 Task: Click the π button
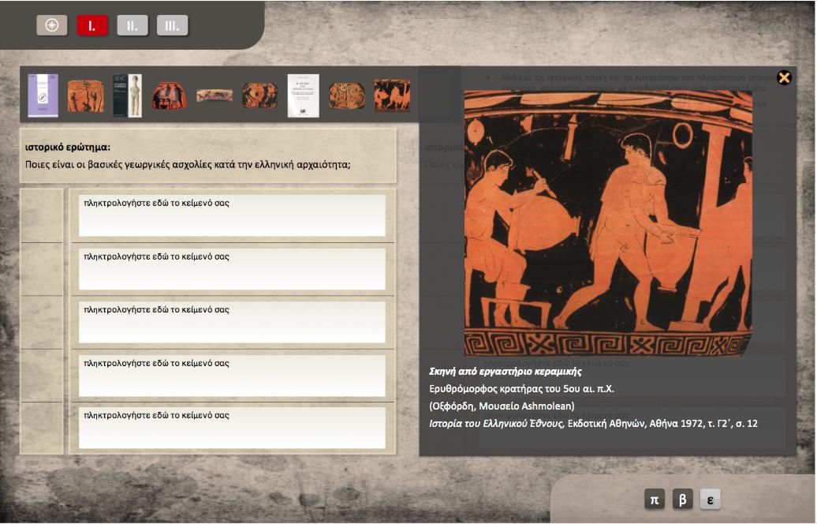pyautogui.click(x=655, y=500)
